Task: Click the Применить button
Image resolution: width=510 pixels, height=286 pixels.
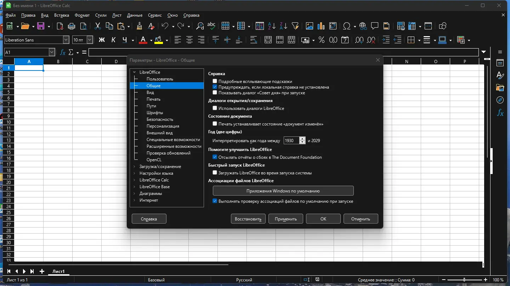Action: pyautogui.click(x=285, y=219)
